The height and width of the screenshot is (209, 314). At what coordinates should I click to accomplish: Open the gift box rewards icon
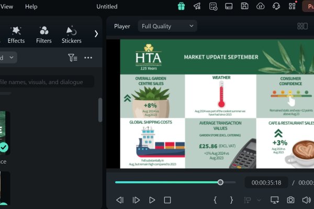click(181, 6)
